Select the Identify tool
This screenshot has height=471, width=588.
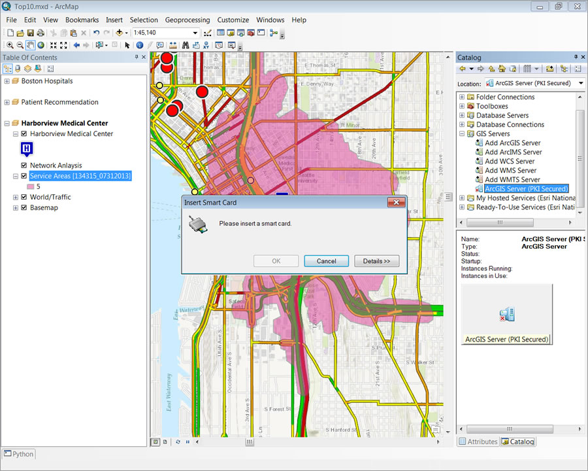(139, 44)
